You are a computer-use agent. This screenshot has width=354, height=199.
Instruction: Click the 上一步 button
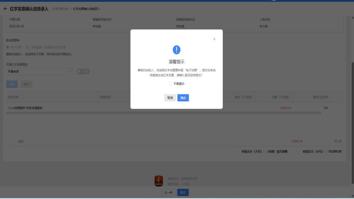(x=168, y=192)
